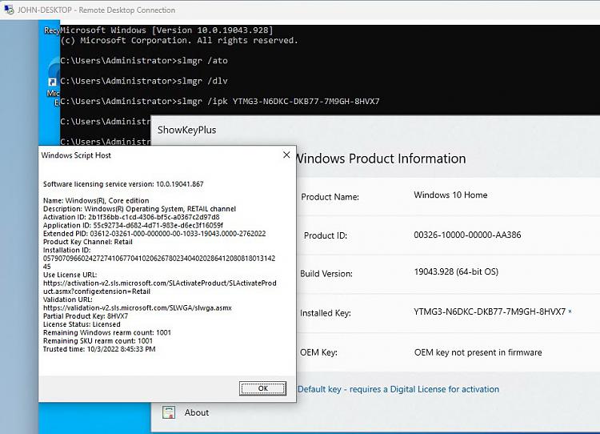The height and width of the screenshot is (434, 600).
Task: Click the activation-v2 Use License URL text
Action: pyautogui.click(x=159, y=287)
